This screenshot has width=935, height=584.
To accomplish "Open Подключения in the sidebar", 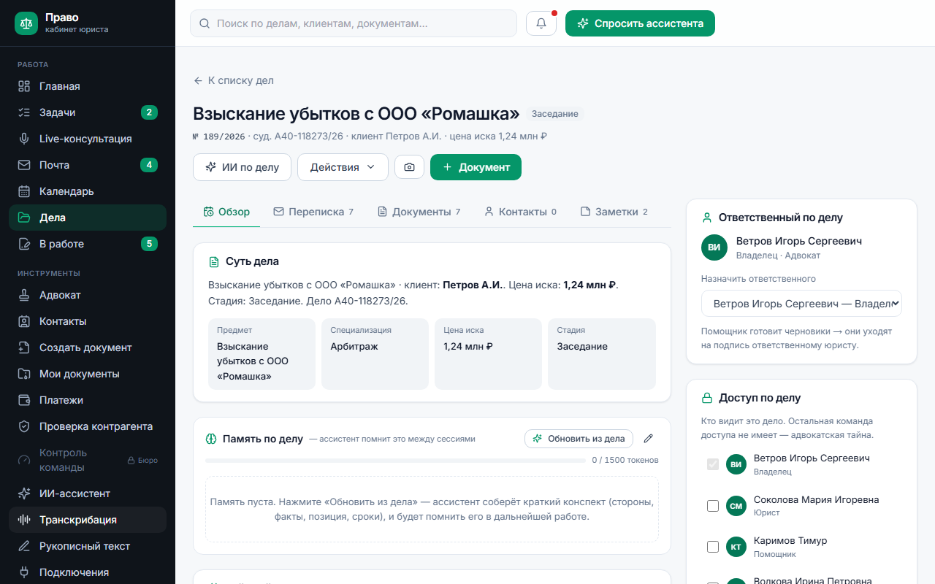I will click(88, 572).
